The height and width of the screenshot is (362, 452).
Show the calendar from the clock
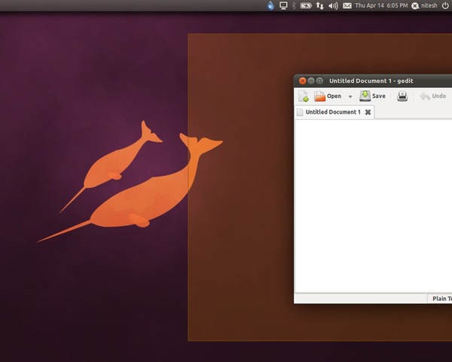pos(381,5)
